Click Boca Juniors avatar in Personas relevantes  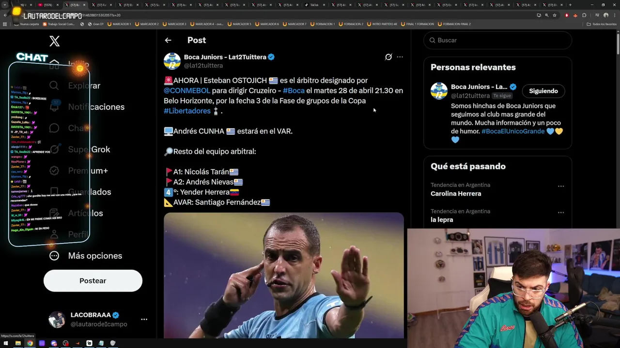tap(439, 91)
